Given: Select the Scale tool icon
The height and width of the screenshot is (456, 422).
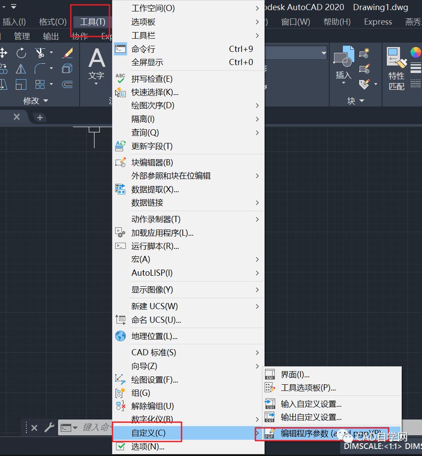Looking at the screenshot, I should point(21,84).
